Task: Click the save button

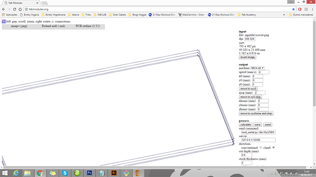Action: [x=258, y=125]
